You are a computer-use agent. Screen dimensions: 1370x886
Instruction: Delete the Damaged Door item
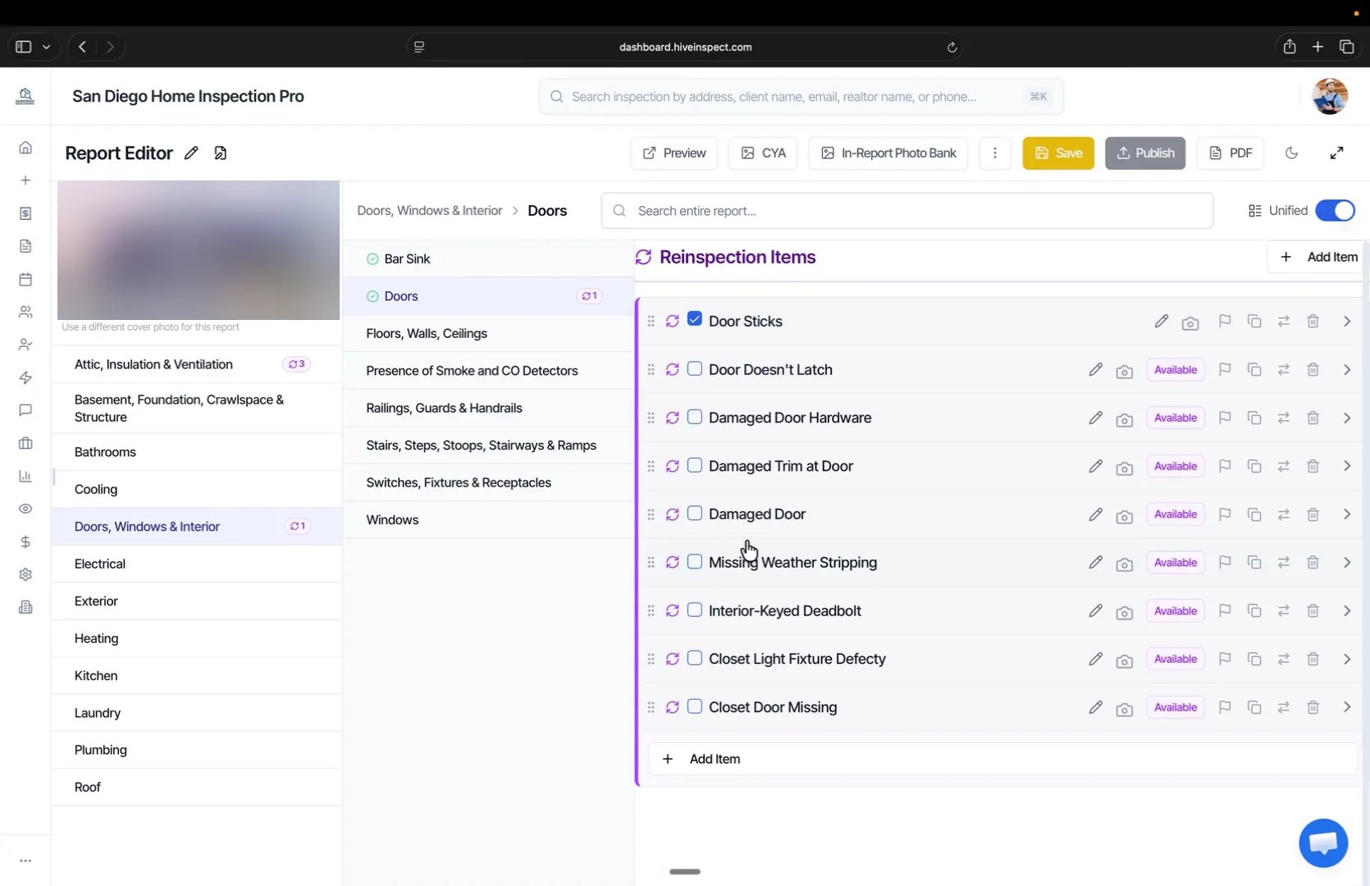[1313, 514]
